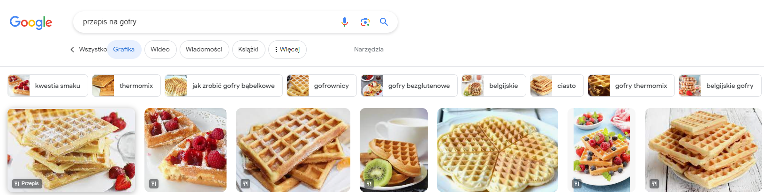764x195 pixels.
Task: Open the waffles with raspberries image
Action: pyautogui.click(x=185, y=150)
